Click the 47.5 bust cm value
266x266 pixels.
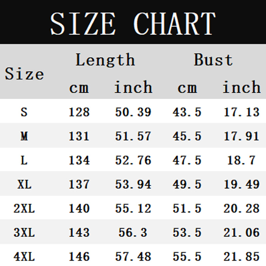187,160
